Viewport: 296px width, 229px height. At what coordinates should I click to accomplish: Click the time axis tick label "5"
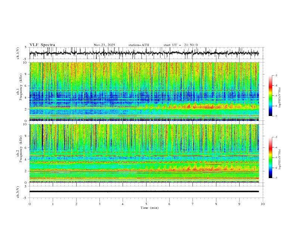(x=146, y=204)
